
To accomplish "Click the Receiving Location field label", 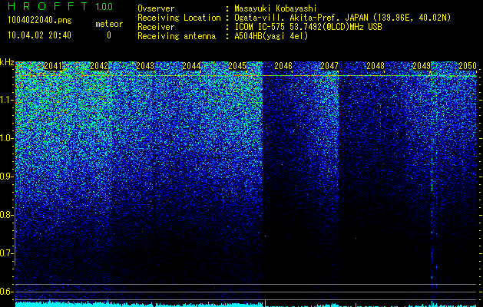I will coord(179,18).
